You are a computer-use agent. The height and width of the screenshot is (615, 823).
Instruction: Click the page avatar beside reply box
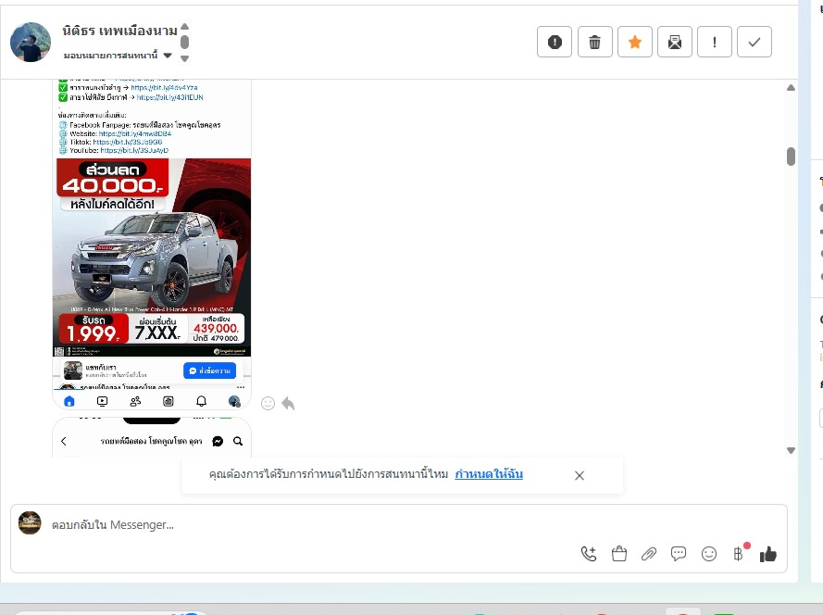click(x=30, y=522)
